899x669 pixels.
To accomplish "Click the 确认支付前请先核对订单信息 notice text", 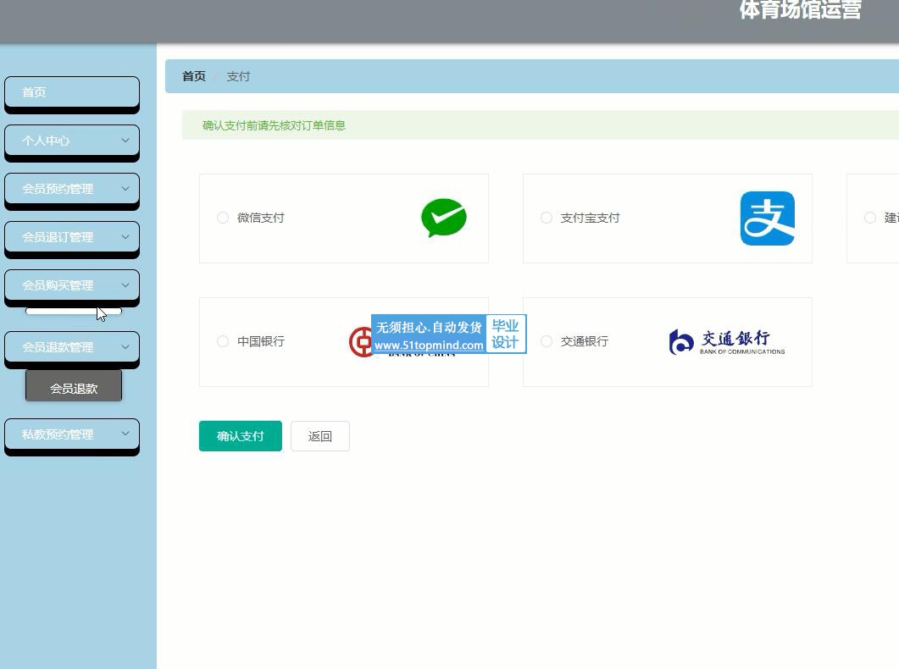I will (274, 125).
